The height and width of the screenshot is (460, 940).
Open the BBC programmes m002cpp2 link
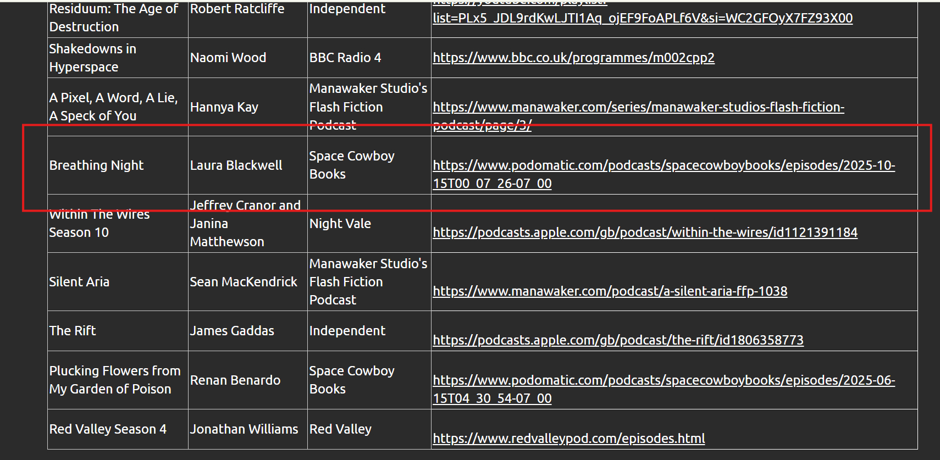point(573,58)
